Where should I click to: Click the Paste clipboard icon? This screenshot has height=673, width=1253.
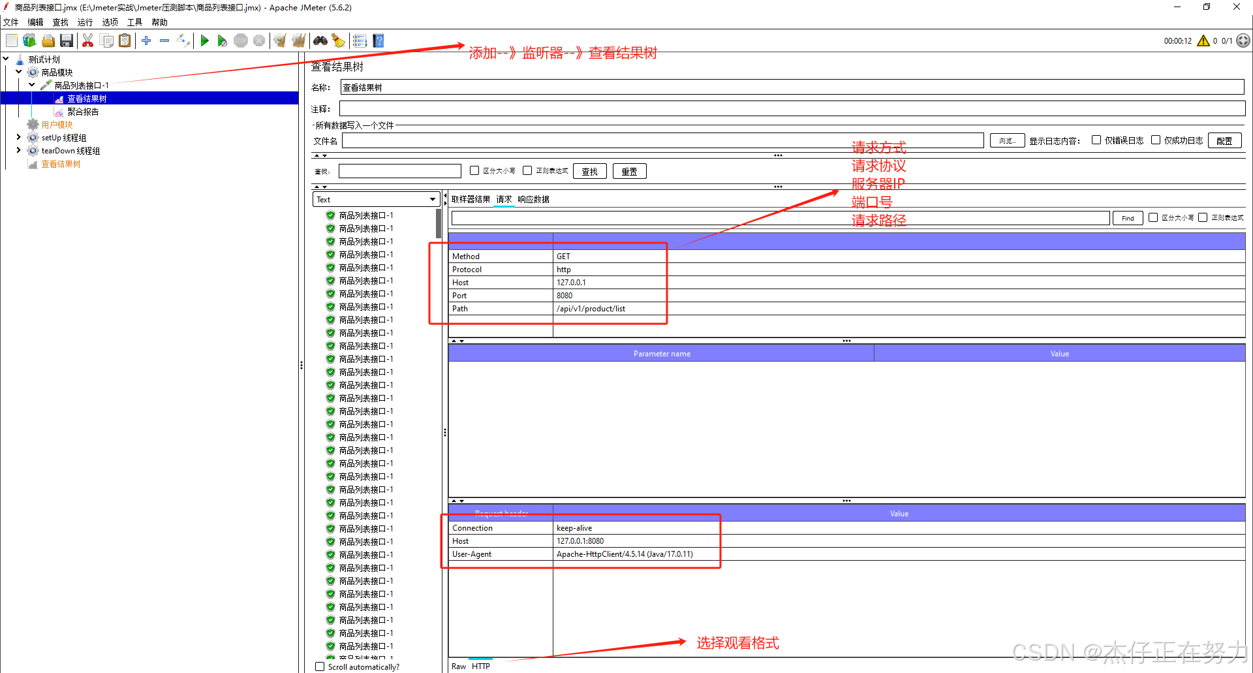125,41
